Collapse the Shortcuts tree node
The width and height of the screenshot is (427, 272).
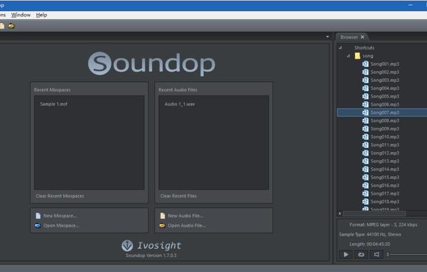341,48
